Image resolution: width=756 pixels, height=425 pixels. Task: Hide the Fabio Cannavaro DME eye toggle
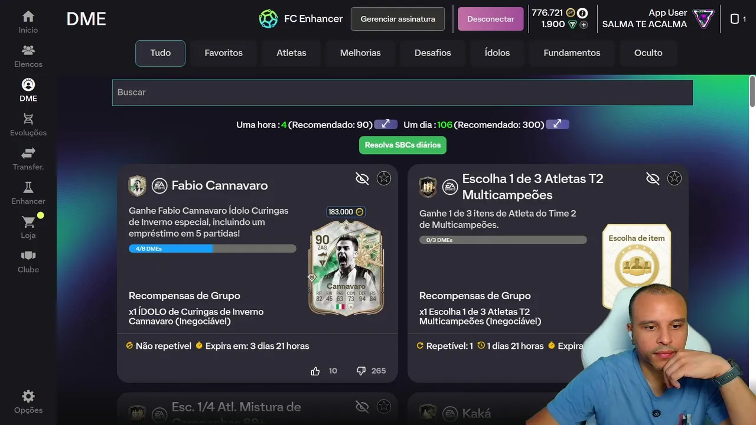(x=362, y=178)
